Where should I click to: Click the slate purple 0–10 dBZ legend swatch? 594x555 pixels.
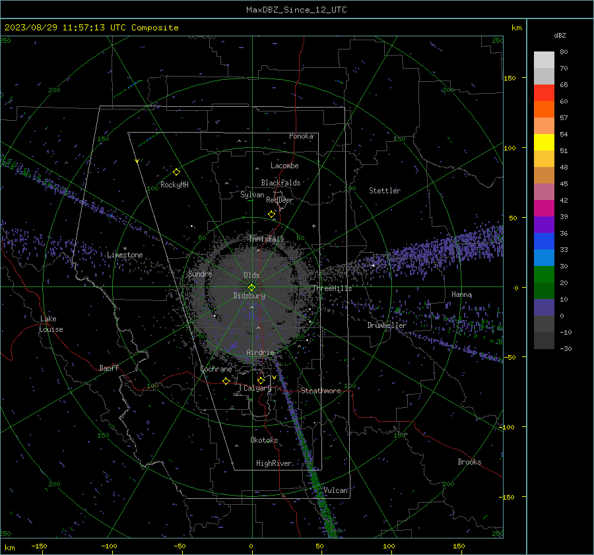point(544,308)
